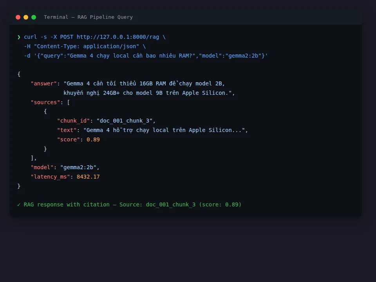Screen dimensions: 376x282
Task: Click the "latency_ms" JSON key
Action: click(50, 177)
